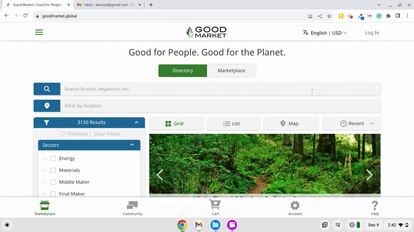This screenshot has width=414, height=232.
Task: Click the blue search magnifier icon
Action: tap(47, 89)
